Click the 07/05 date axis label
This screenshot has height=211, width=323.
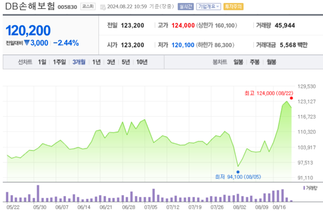coord(151,207)
